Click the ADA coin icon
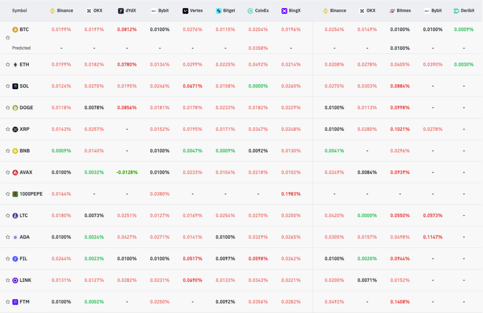483x313 pixels. [15, 237]
